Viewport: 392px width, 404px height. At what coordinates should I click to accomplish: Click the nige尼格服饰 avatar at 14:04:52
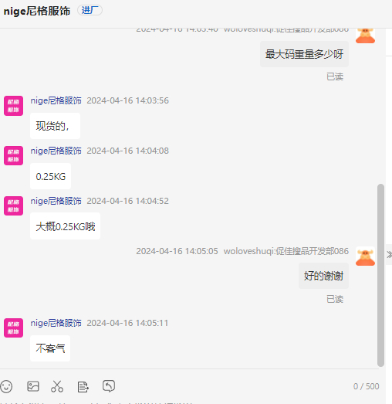click(x=13, y=205)
